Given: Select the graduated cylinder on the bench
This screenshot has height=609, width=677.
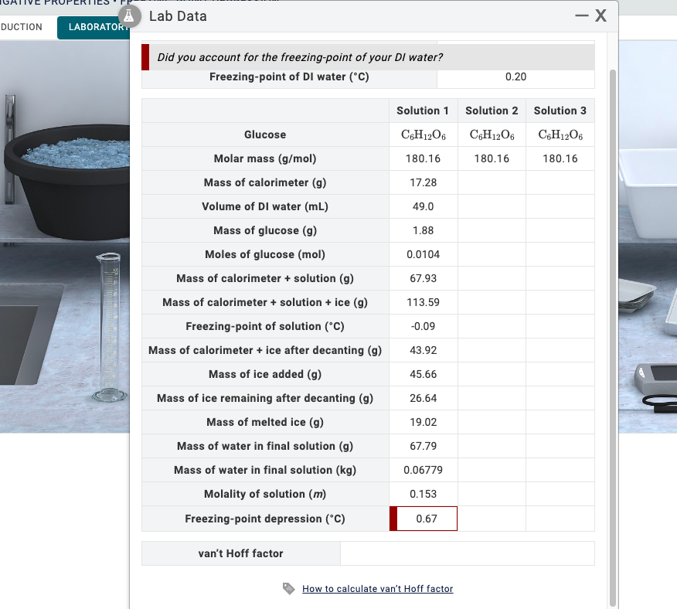Looking at the screenshot, I should coord(110,328).
